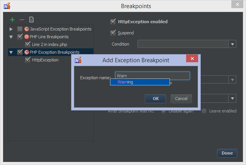Select the 'Line 2 in index.php' row text
This screenshot has height=165, width=246.
click(x=49, y=44)
